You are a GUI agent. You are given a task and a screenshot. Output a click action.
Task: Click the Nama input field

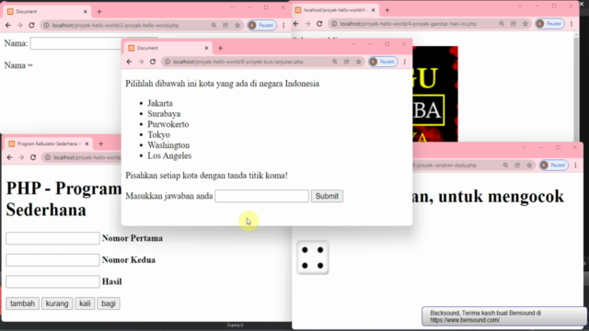click(x=76, y=43)
